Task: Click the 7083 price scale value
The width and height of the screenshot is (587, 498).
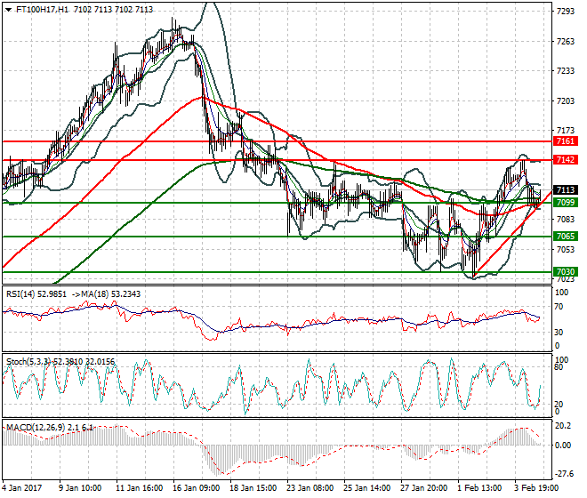Action: 566,219
